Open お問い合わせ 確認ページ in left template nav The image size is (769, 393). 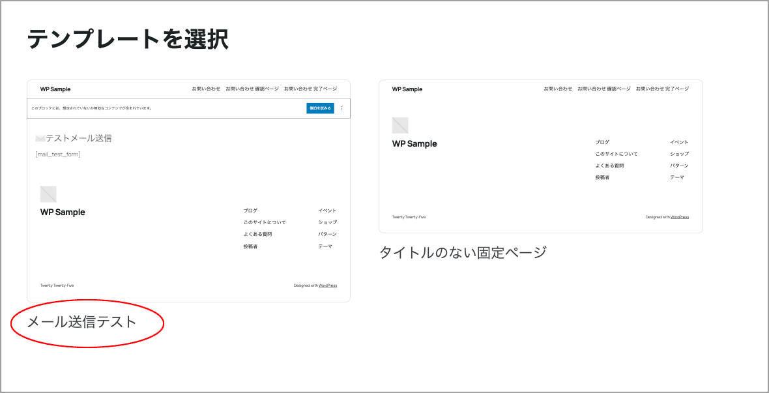(252, 89)
